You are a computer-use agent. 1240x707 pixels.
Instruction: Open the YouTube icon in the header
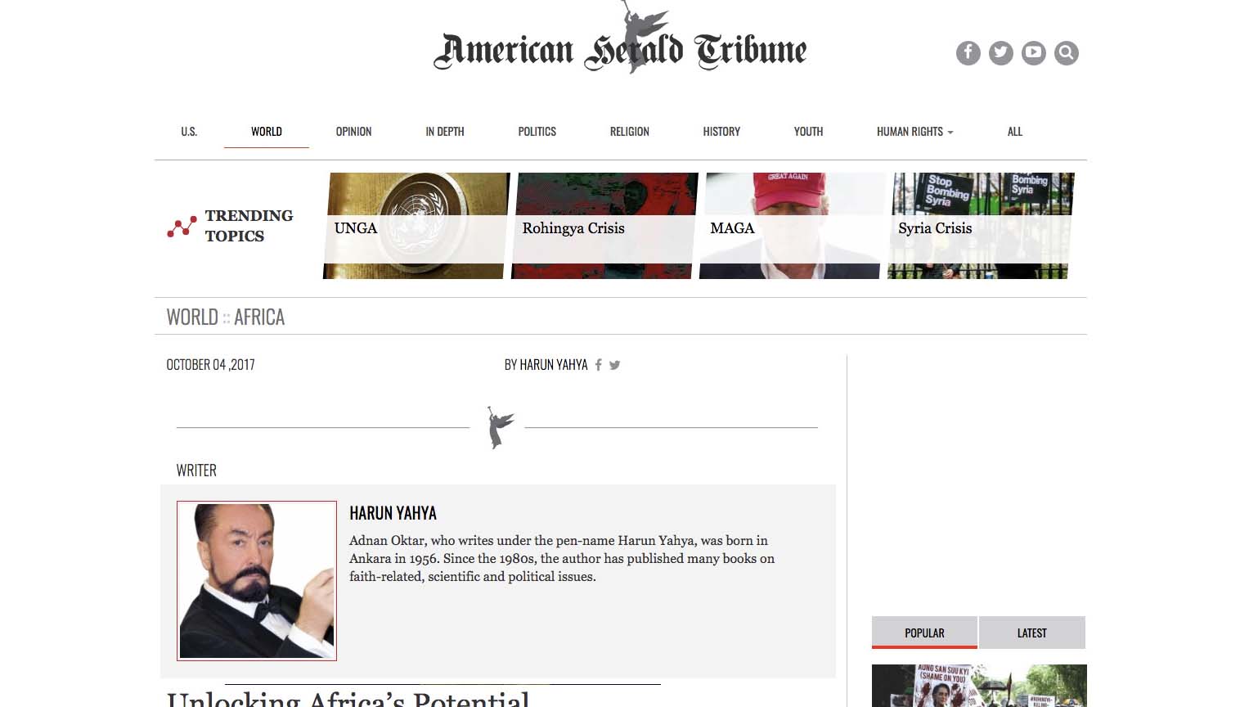[x=1033, y=53]
